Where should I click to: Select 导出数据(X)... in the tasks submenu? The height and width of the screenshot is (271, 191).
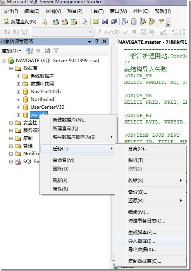click(x=150, y=250)
